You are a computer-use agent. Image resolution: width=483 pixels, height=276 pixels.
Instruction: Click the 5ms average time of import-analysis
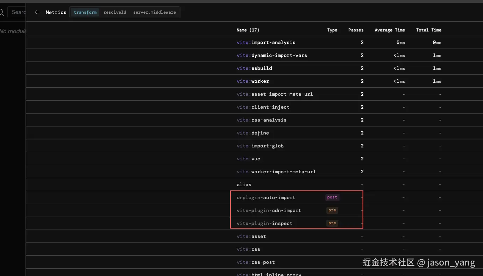coord(400,42)
